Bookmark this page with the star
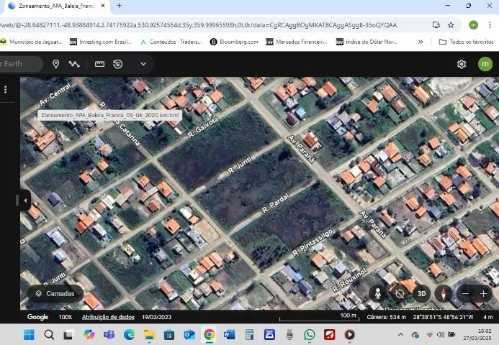This screenshot has height=345, width=499. (451, 24)
